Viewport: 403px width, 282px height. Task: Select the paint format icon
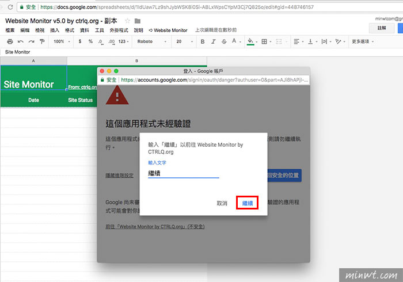(x=42, y=41)
